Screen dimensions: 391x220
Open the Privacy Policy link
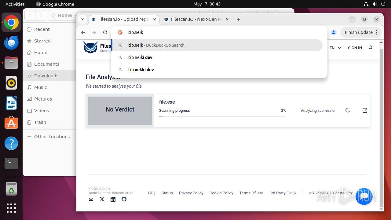(x=191, y=193)
